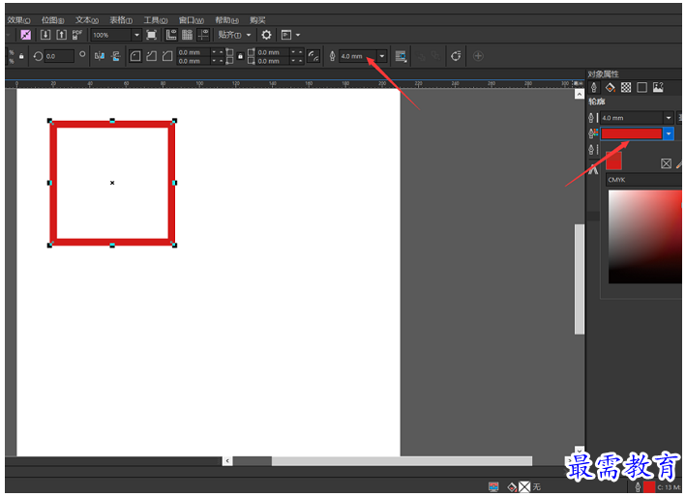This screenshot has height=497, width=686.
Task: Pick a shade in the color gradient field
Action: click(644, 237)
